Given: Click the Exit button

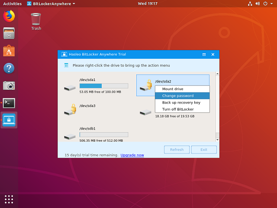Looking at the screenshot, I should (204, 149).
